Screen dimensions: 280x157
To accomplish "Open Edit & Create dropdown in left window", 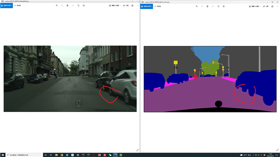I will 115,6.
